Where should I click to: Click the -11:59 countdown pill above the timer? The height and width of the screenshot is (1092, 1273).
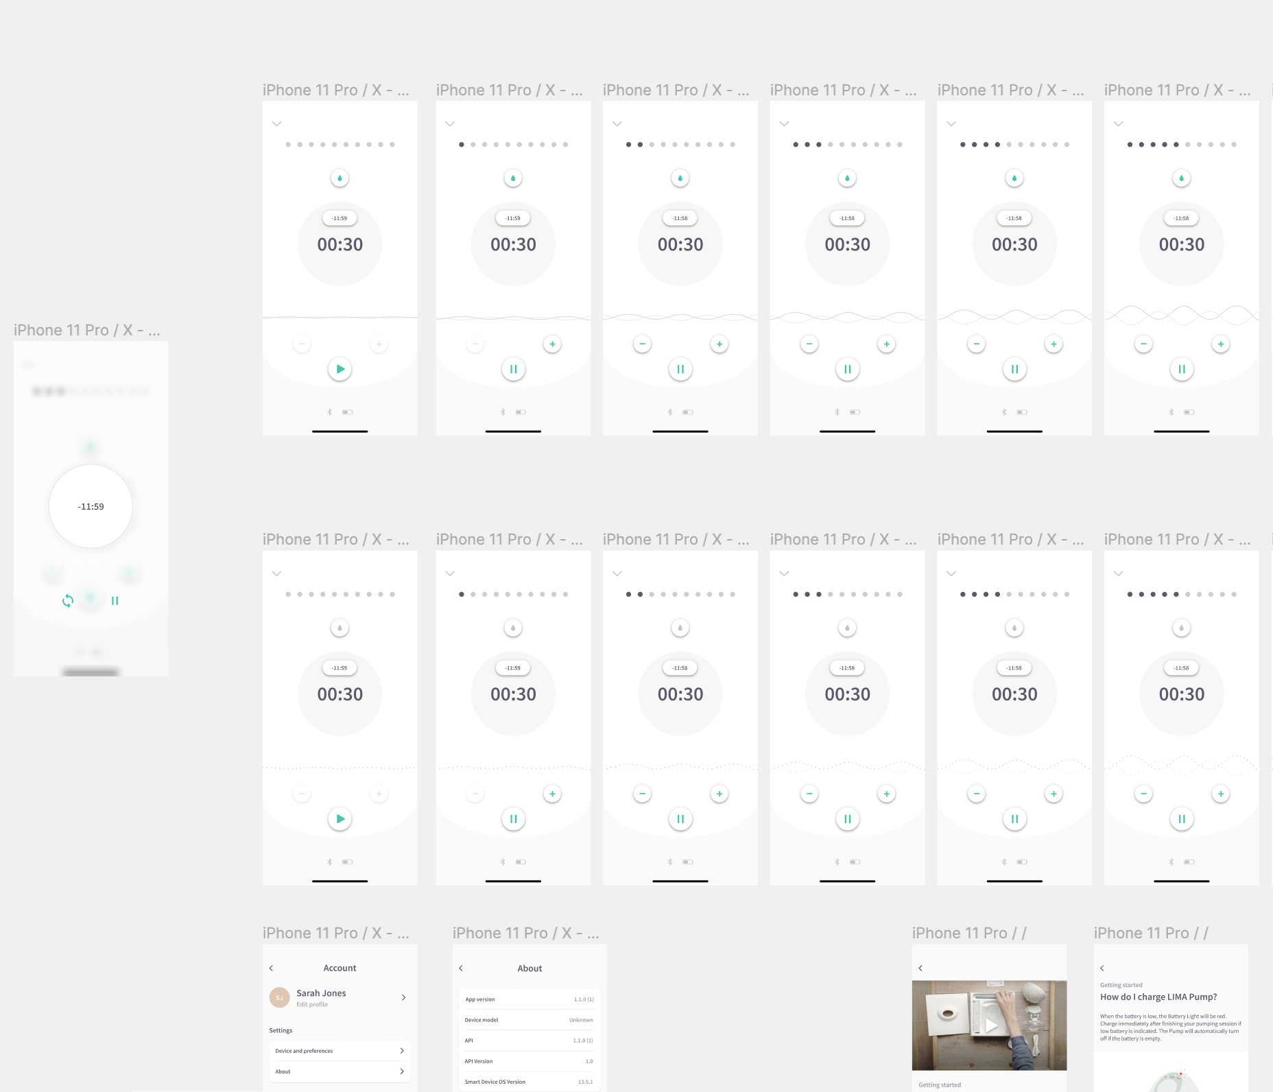pyautogui.click(x=340, y=218)
